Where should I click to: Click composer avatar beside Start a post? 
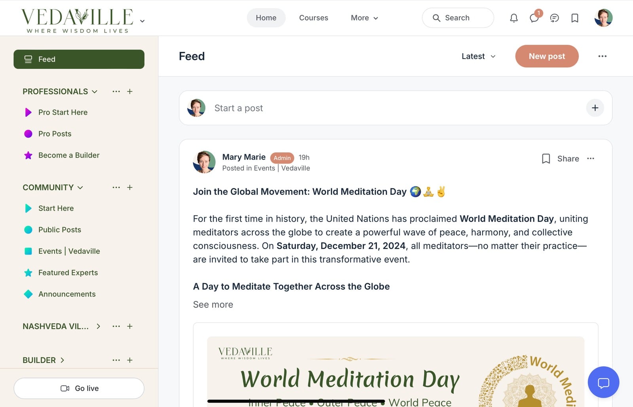(x=196, y=108)
